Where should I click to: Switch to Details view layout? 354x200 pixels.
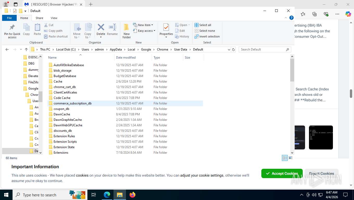tap(285, 158)
